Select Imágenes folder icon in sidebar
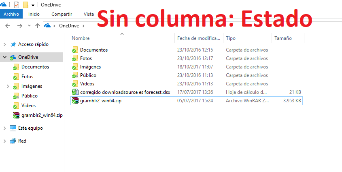The height and width of the screenshot is (172, 342). [x=16, y=87]
